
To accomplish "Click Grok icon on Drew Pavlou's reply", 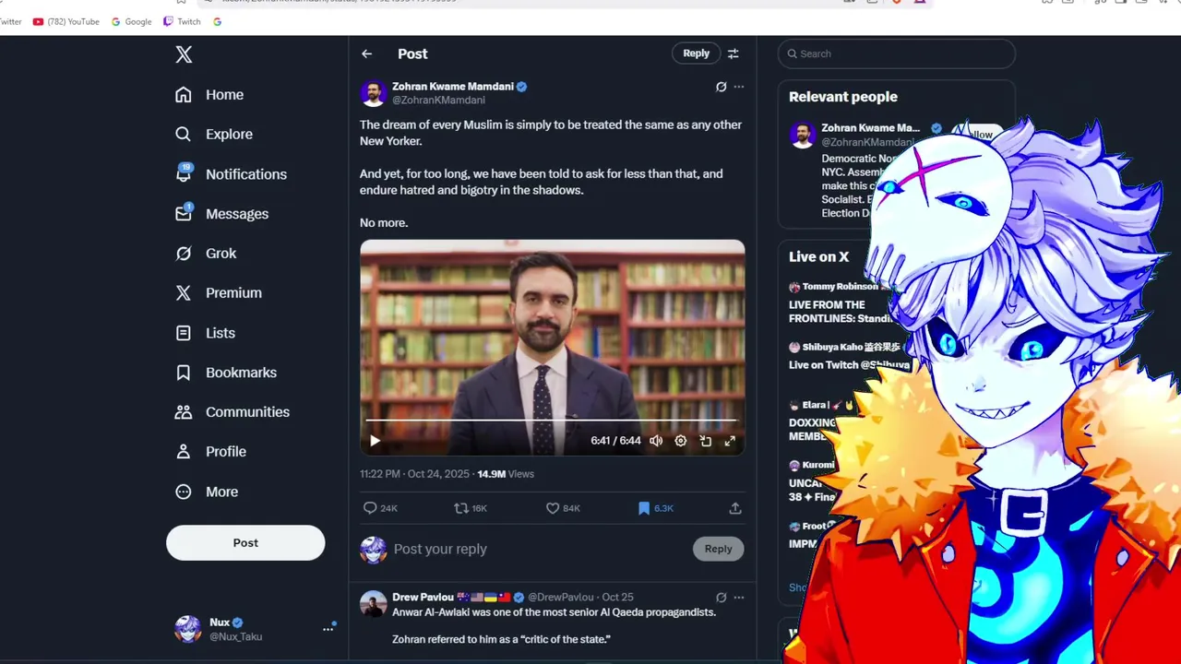I will [722, 598].
